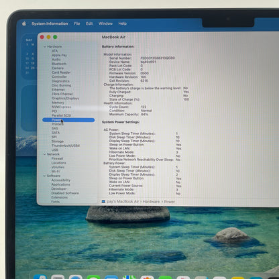Open the Window menu
This screenshot has width=279, height=279.
105,23
